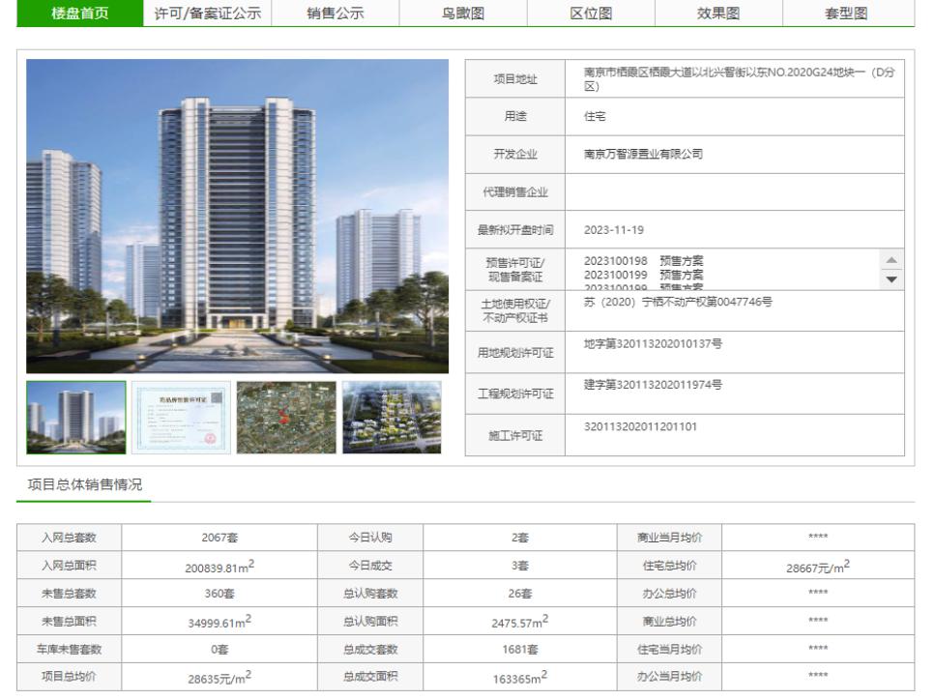
Task: Open the 销售公示 tab
Action: 336,14
